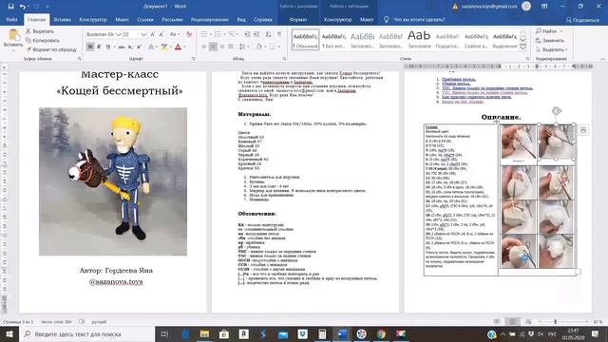608x342 pixels.
Task: Open the Select (Выделить) dropdown
Action: [x=551, y=49]
